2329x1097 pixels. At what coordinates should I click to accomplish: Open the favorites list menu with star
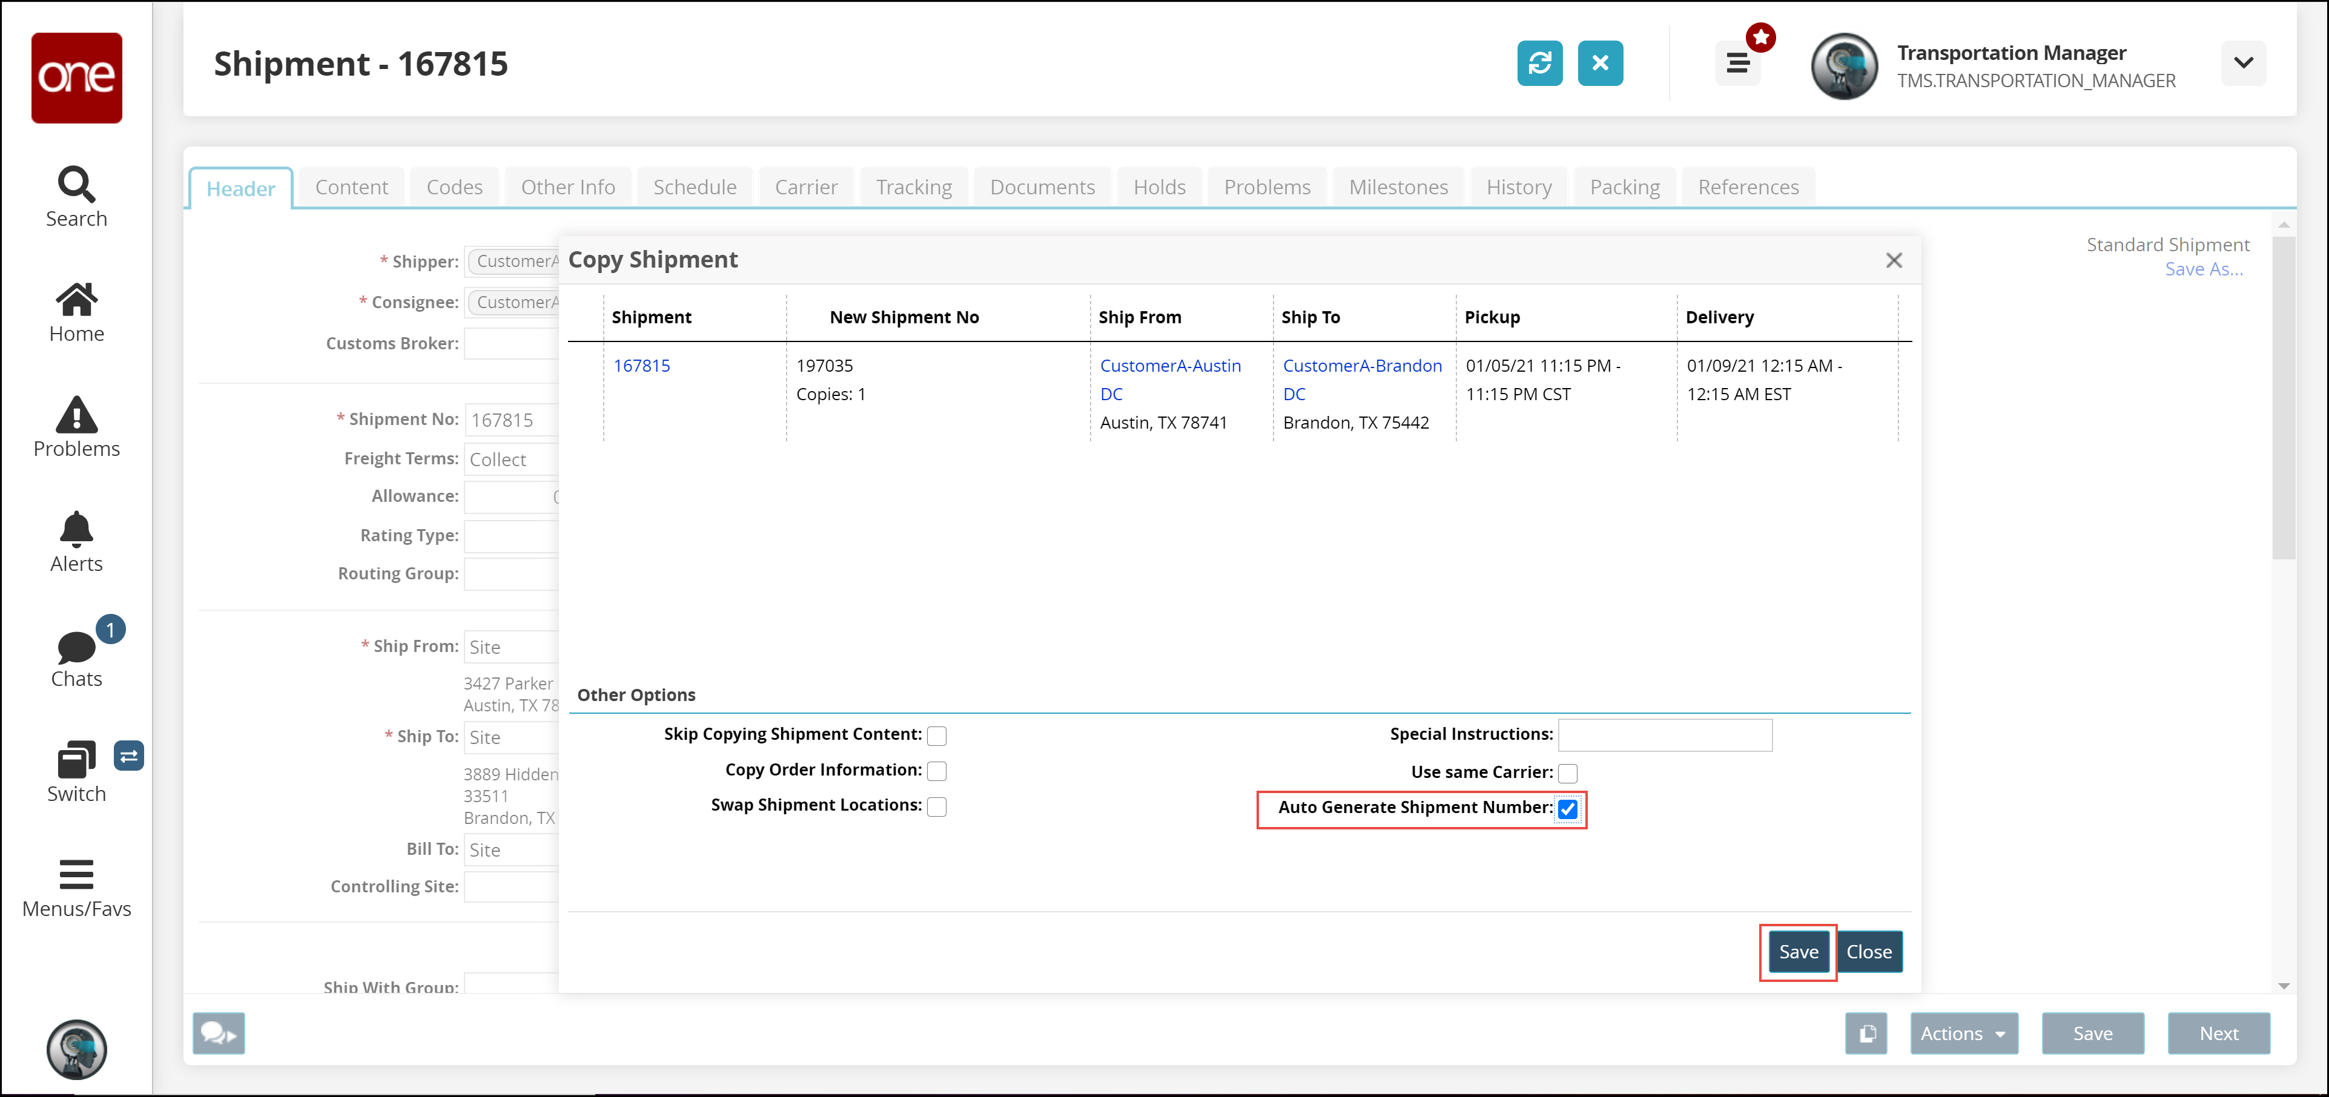coord(1738,63)
